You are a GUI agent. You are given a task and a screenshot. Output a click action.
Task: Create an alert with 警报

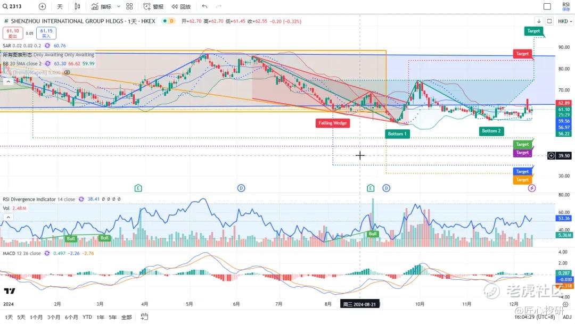[x=153, y=6]
